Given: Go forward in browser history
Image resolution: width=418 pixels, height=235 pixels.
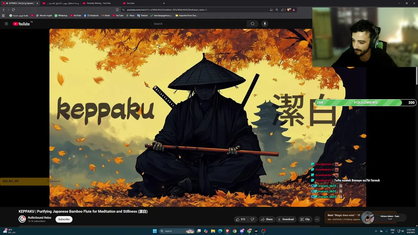Looking at the screenshot, I should click(x=8, y=10).
